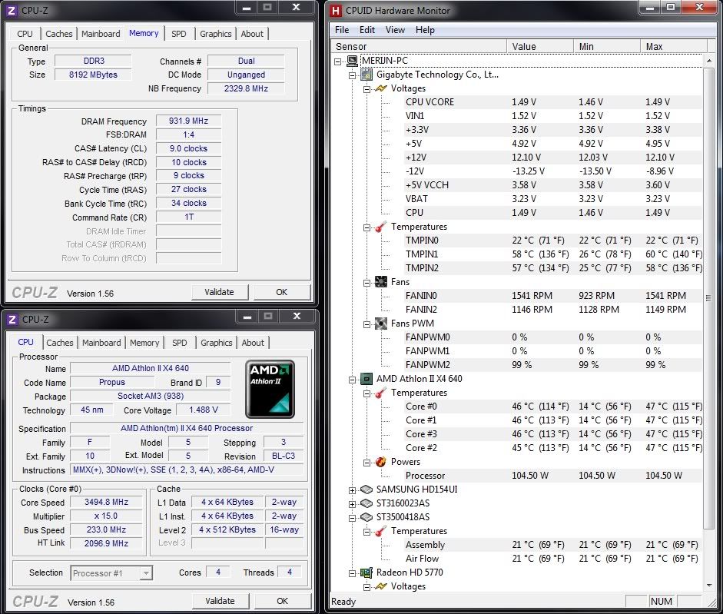Click the Radeon Voltages lightning icon
Image resolution: width=723 pixels, height=614 pixels.
pos(381,586)
